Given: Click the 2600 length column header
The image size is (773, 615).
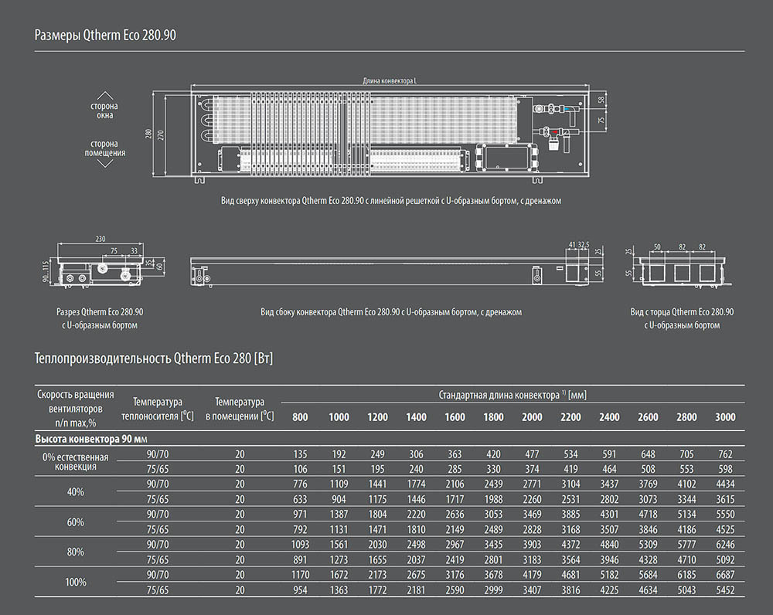Looking at the screenshot, I should (648, 417).
